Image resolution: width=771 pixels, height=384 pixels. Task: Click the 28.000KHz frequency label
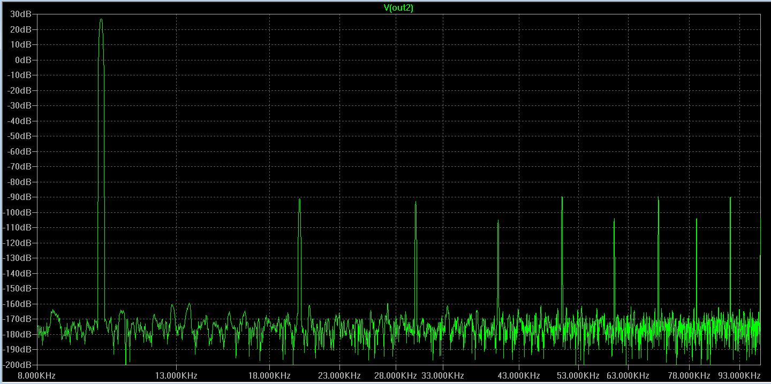click(396, 375)
